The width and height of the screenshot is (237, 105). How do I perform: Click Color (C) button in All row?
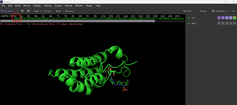235,18
